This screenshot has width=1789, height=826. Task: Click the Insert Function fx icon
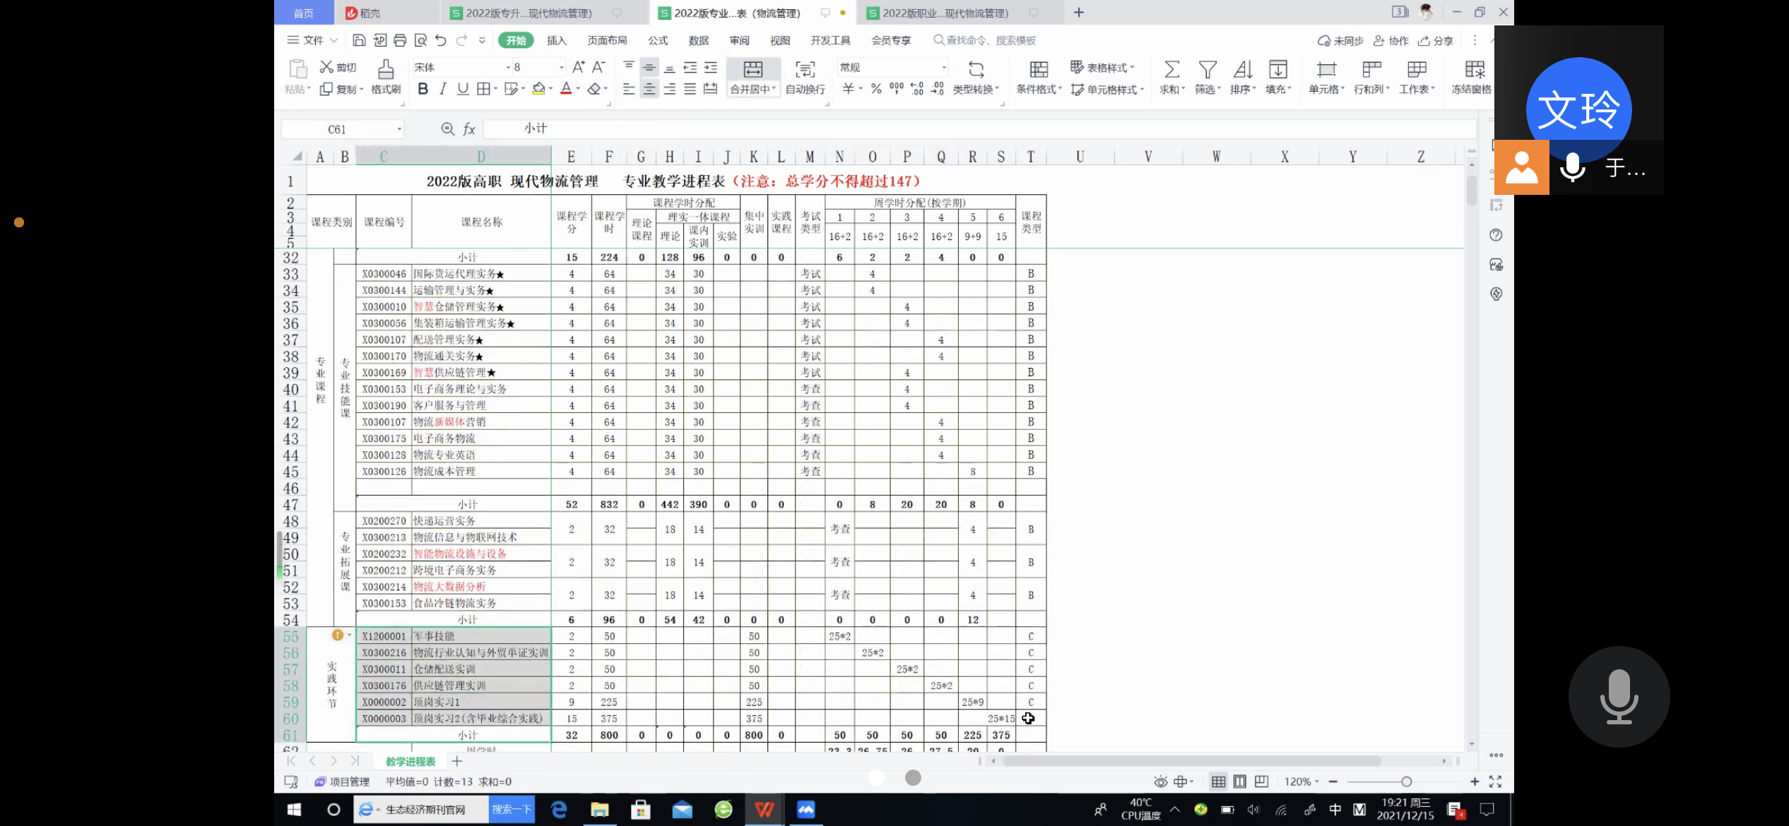click(x=469, y=129)
